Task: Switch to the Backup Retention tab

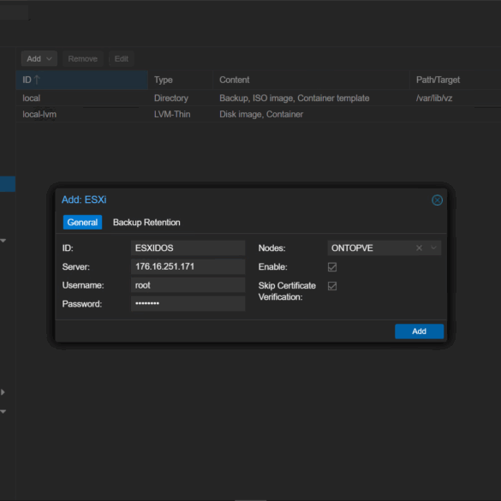Action: coord(146,223)
